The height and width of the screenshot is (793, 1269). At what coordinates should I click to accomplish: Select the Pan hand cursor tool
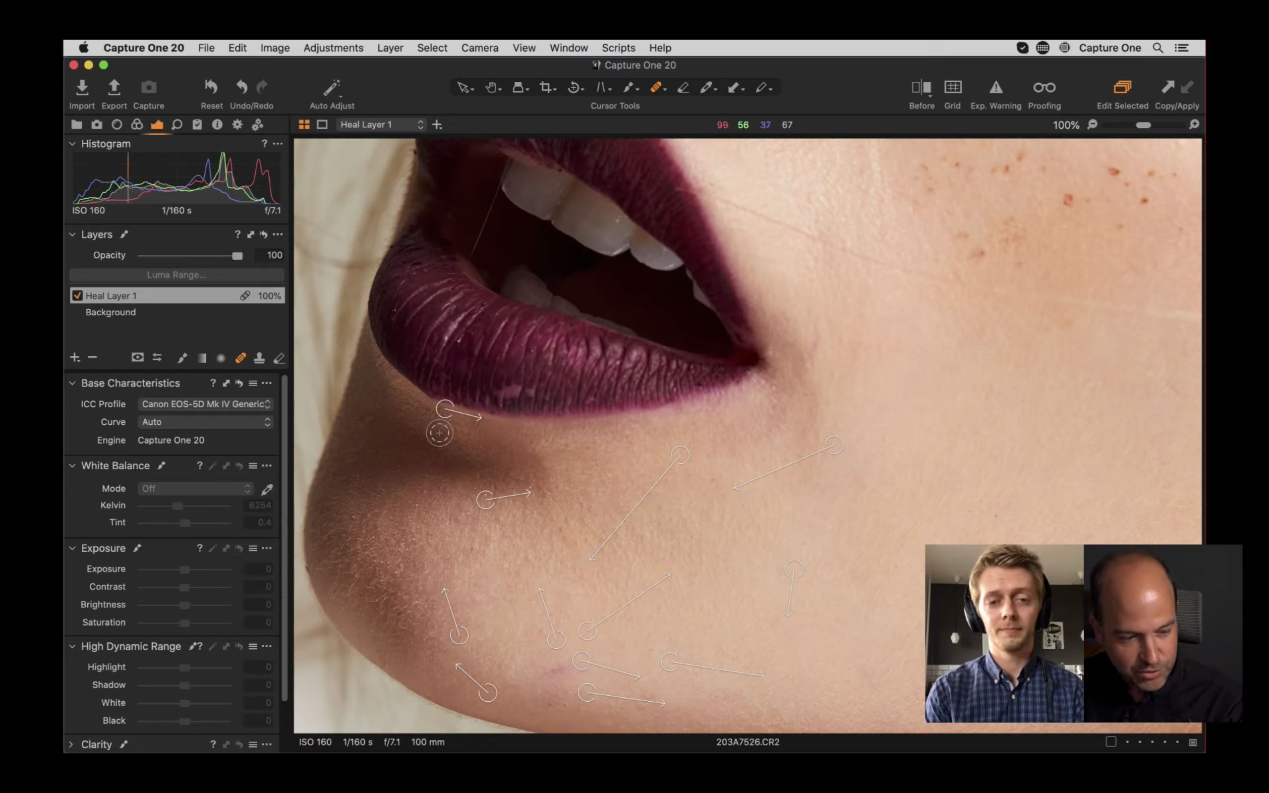tap(492, 88)
